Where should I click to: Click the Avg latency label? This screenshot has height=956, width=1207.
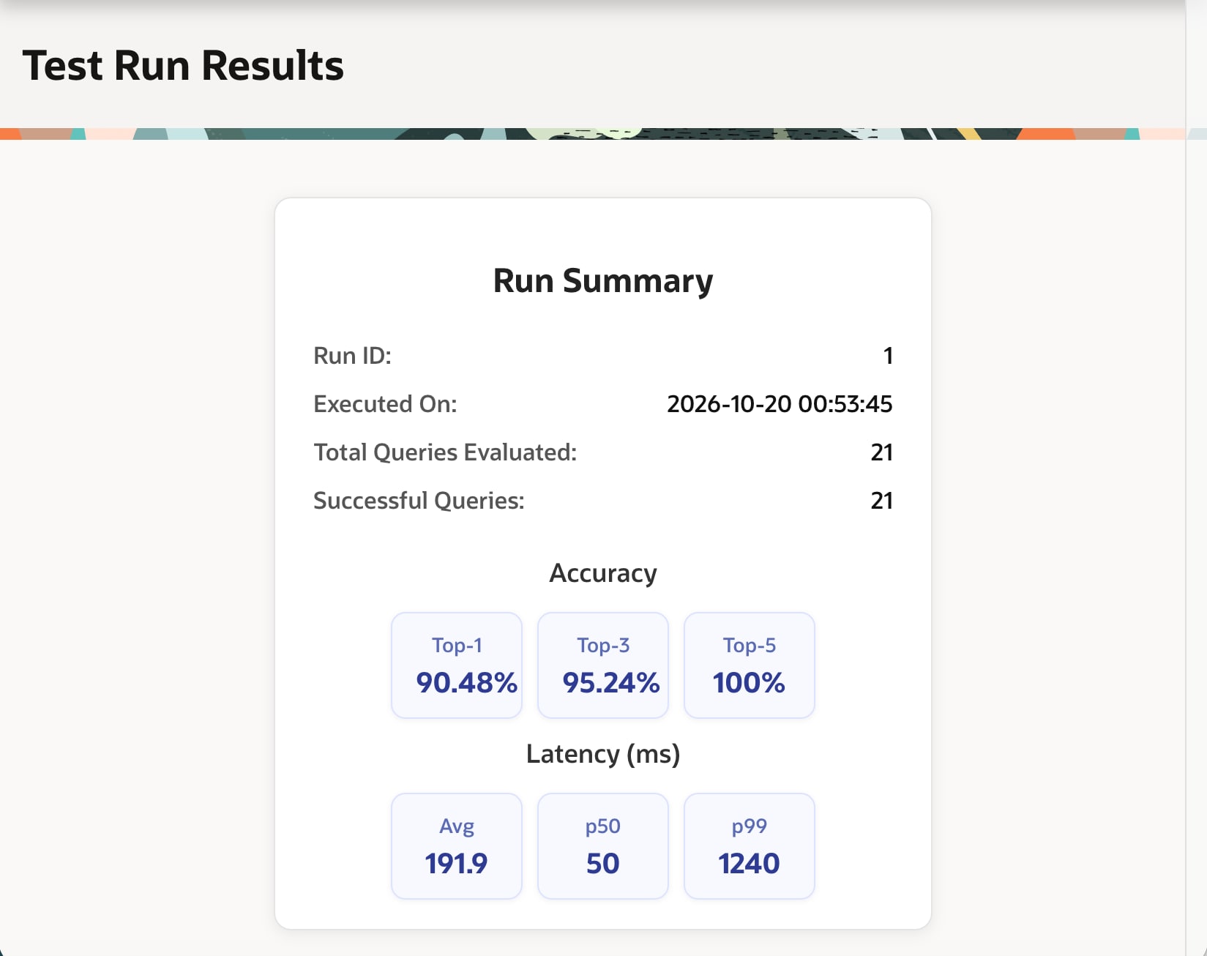pos(457,826)
